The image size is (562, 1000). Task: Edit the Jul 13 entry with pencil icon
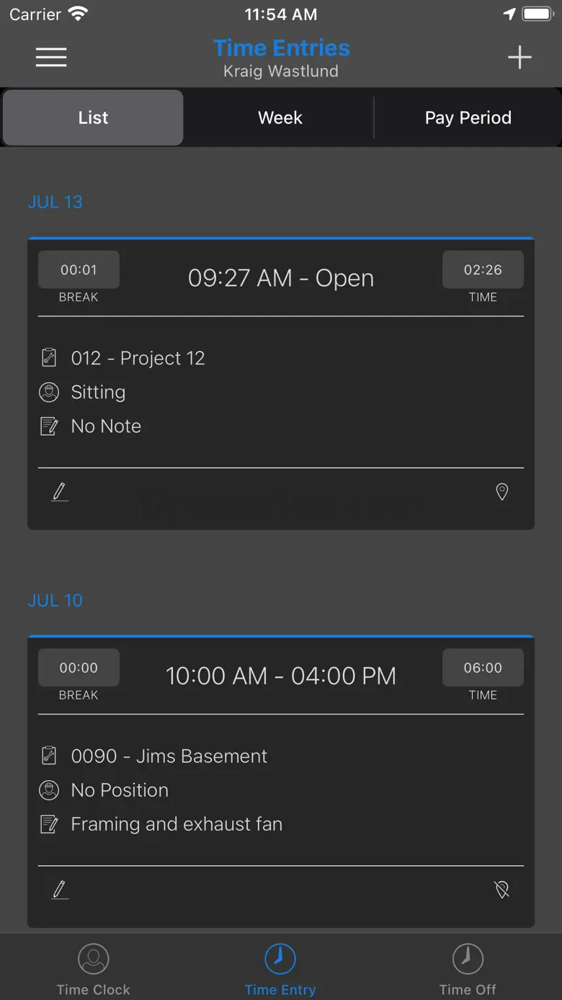60,492
